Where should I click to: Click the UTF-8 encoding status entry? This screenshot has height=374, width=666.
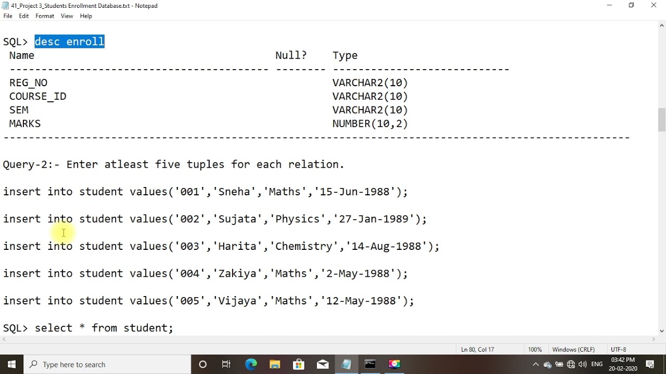click(x=619, y=350)
